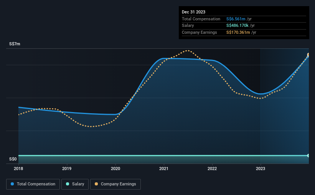This screenshot has height=195, width=315.
Task: Toggle the Total Compensation legend button
Action: click(33, 184)
